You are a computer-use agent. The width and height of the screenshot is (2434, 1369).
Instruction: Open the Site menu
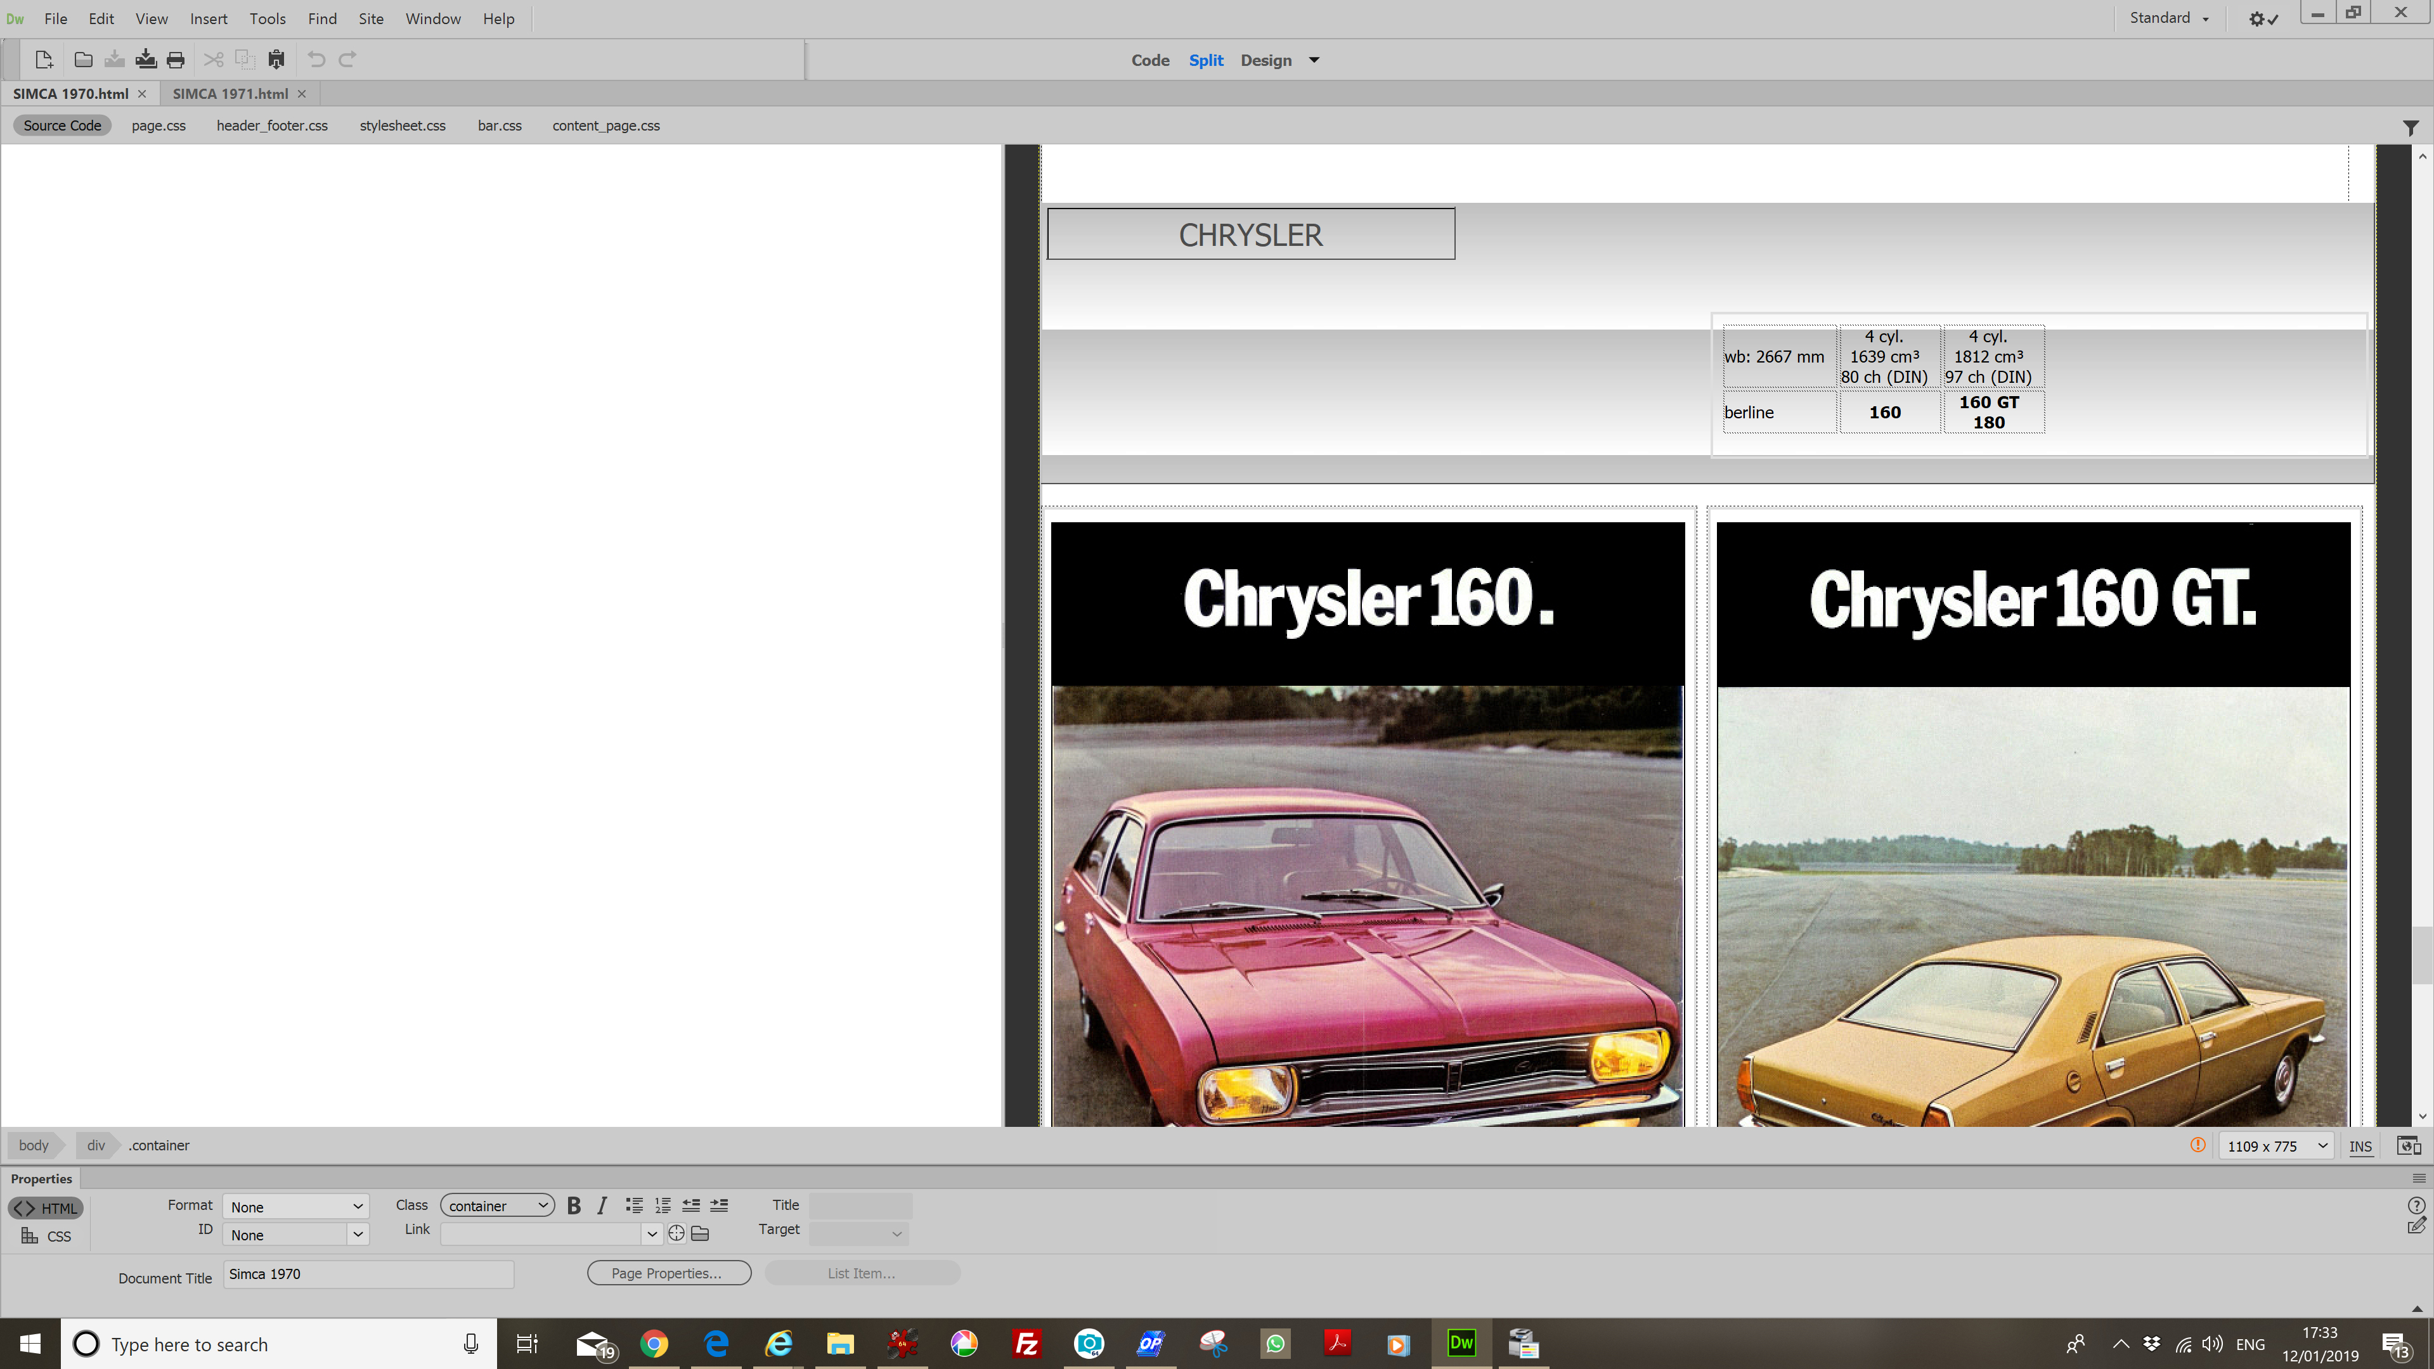(x=372, y=19)
